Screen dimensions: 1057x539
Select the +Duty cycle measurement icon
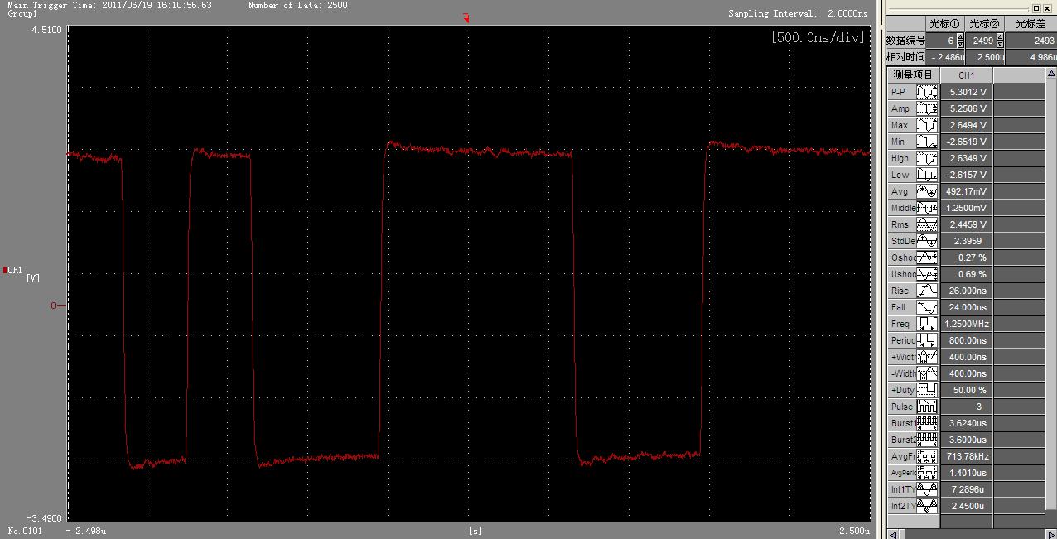(927, 390)
